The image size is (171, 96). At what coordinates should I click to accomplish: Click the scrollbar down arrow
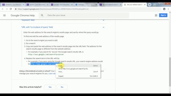170,93
